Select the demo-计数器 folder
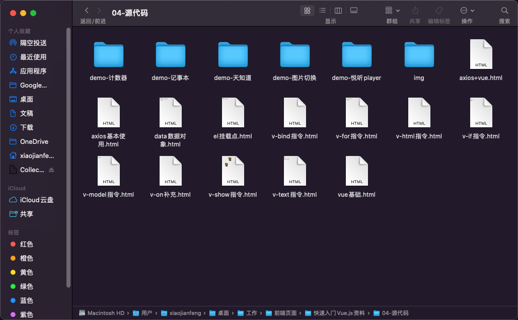 click(x=108, y=61)
